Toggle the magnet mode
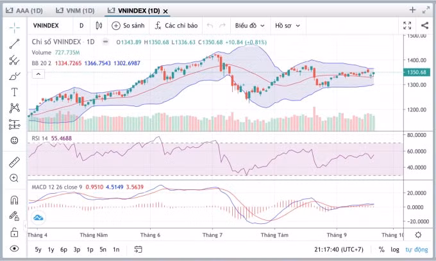This screenshot has width=436, height=261. point(15,200)
